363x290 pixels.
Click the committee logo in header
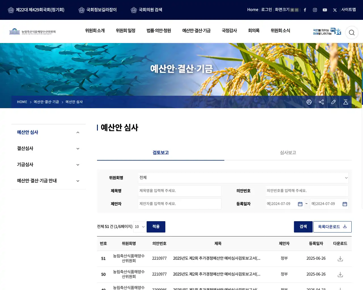point(32,31)
